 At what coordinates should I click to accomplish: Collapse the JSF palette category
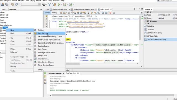pyautogui.click(x=145, y=23)
